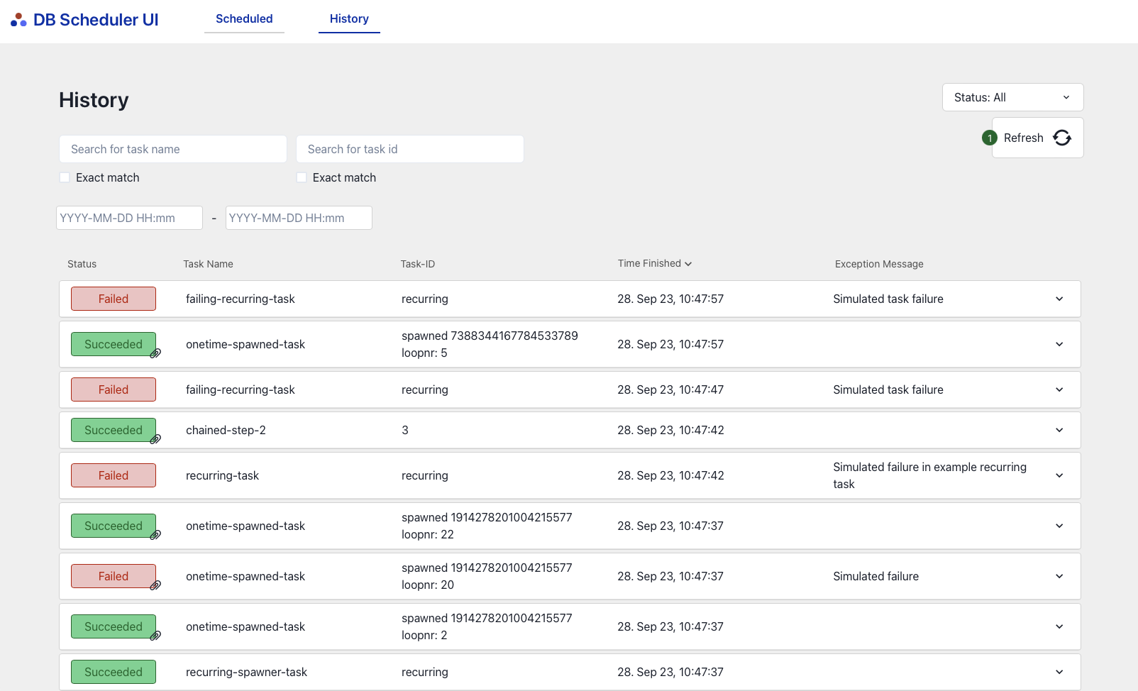
Task: Click Succeeded badge on loopnr 22 row
Action: tap(114, 526)
